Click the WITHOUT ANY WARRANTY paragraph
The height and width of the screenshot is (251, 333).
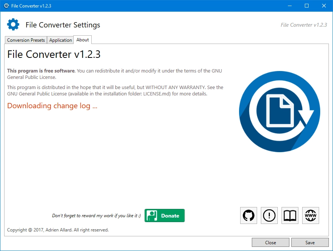click(x=115, y=91)
